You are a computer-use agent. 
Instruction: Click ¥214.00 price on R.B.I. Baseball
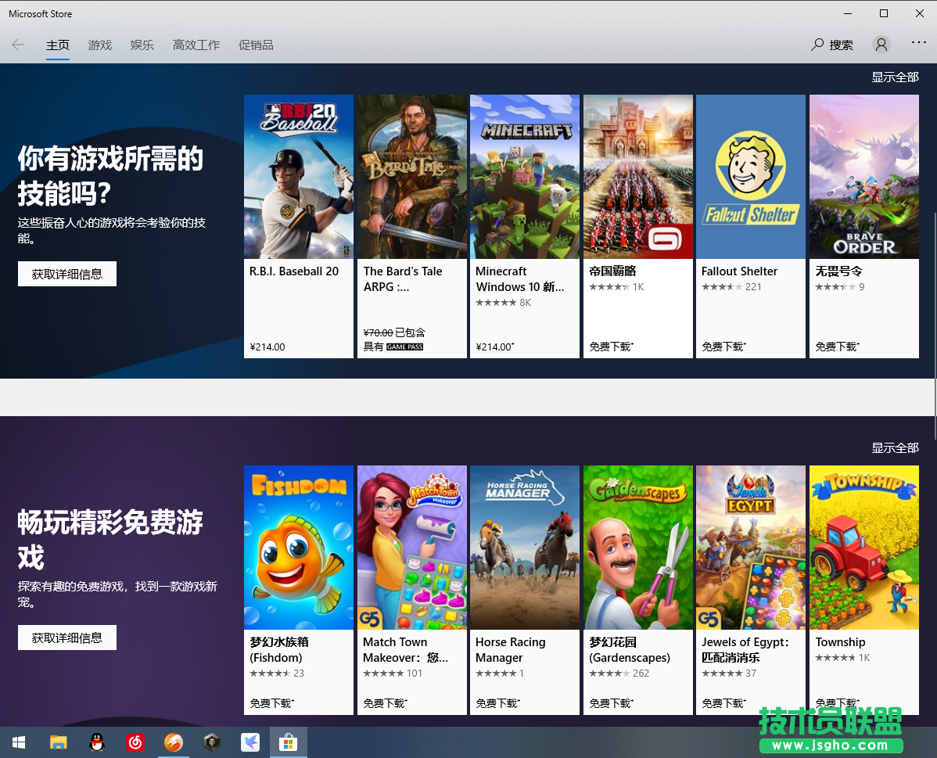click(267, 347)
